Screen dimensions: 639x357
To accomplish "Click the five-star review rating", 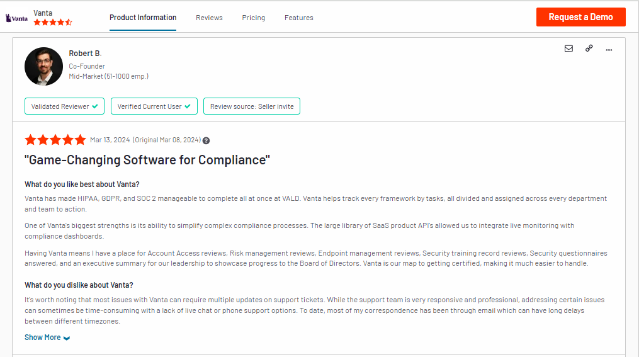I will (55, 140).
